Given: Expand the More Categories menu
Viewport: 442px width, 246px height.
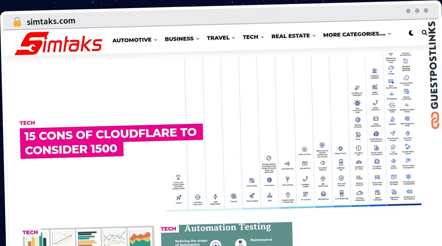Looking at the screenshot, I should pos(357,35).
